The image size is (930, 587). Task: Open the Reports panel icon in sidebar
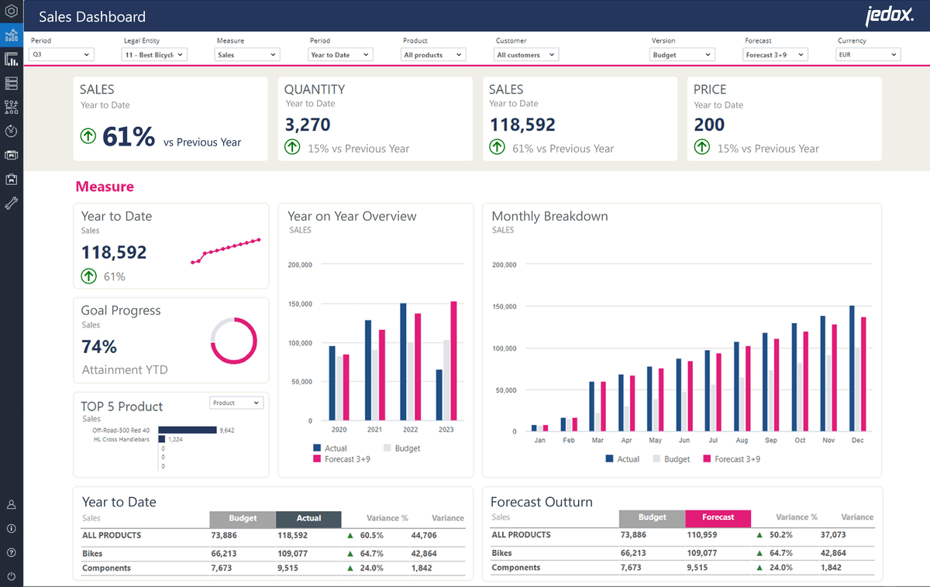tap(11, 59)
